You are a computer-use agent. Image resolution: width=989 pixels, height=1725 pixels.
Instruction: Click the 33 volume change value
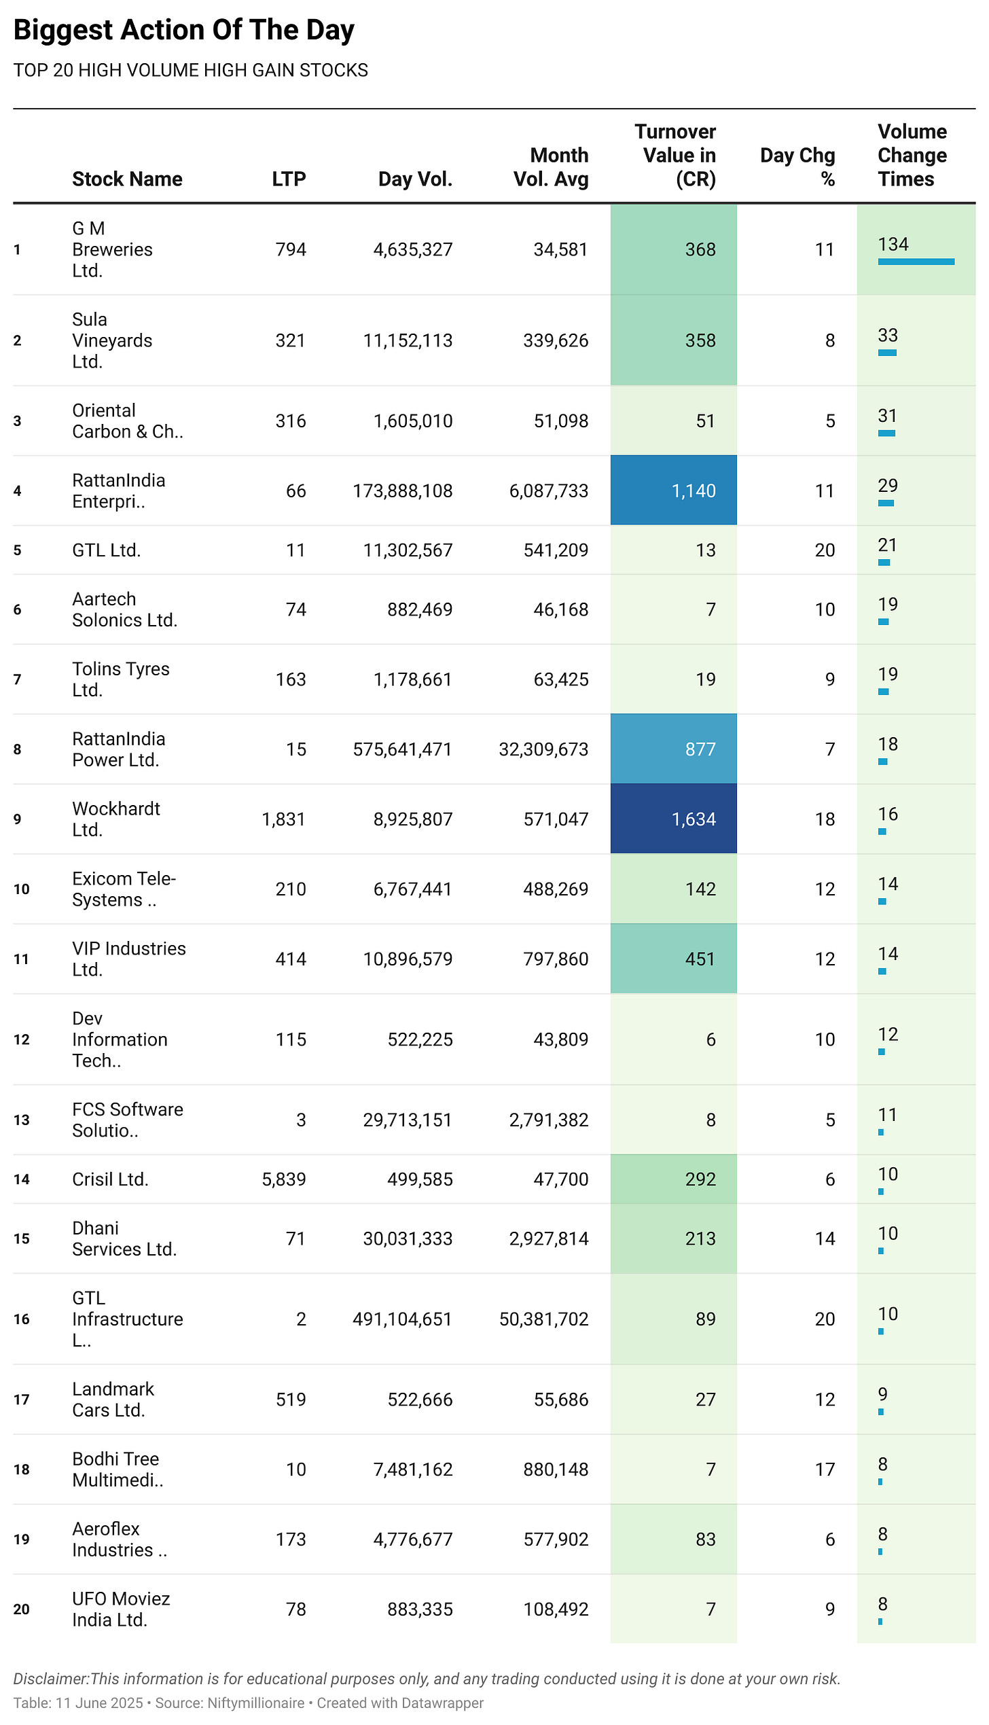pos(888,336)
